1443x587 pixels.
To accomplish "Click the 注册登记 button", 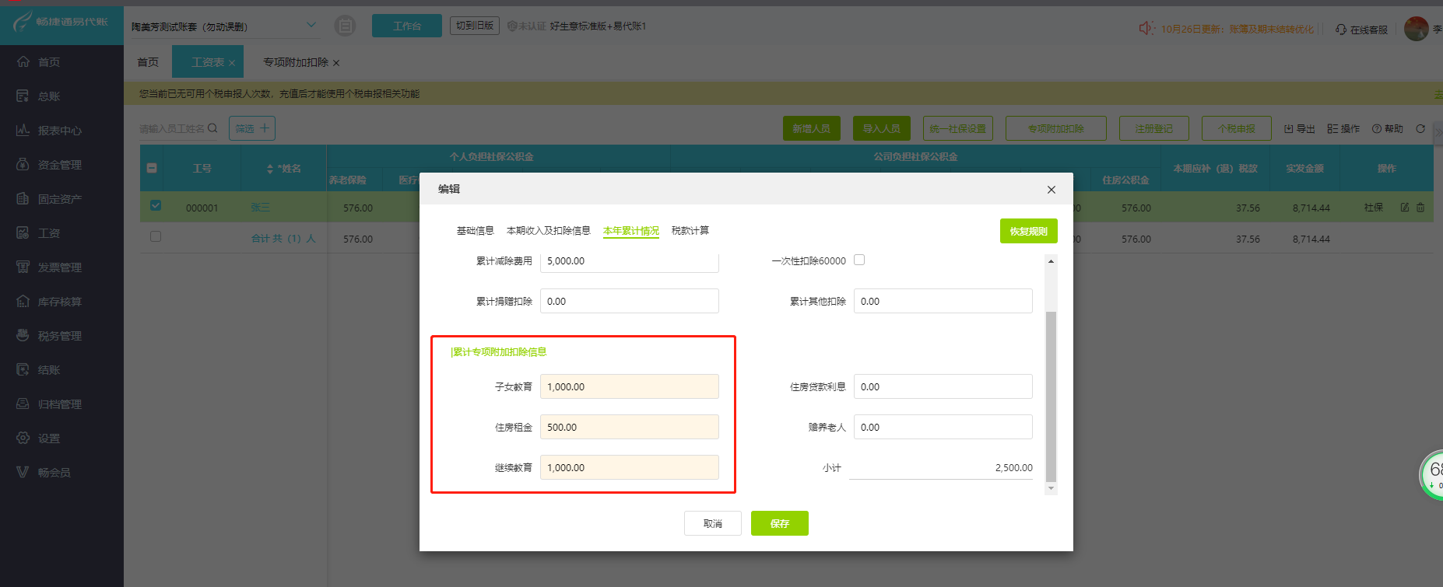I will click(1154, 128).
